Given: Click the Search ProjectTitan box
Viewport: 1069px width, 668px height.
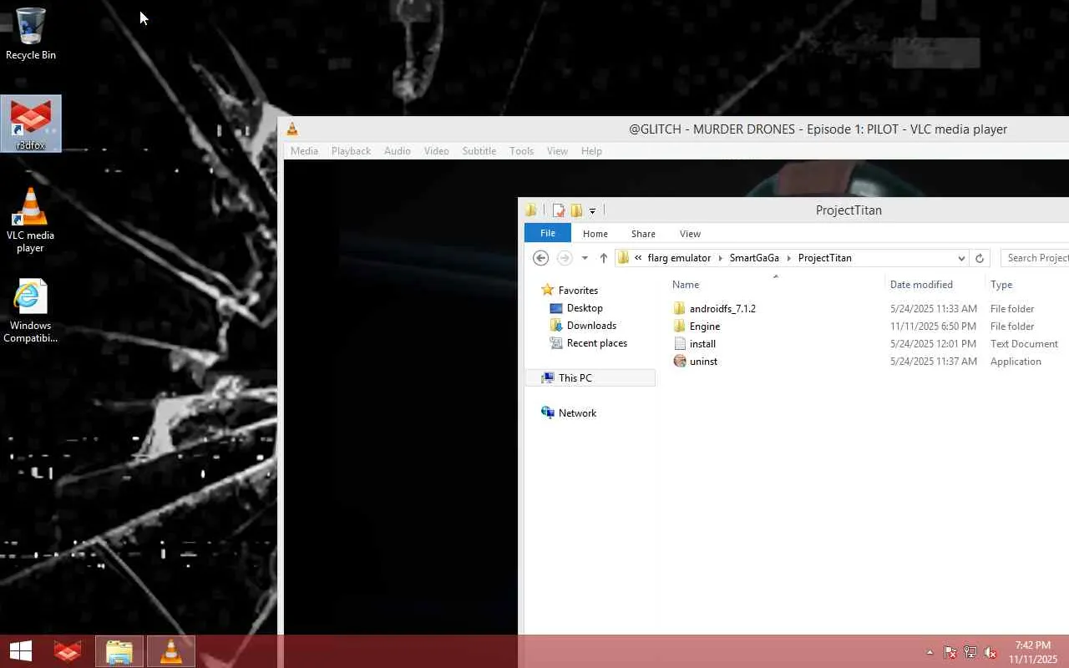Looking at the screenshot, I should coord(1033,258).
